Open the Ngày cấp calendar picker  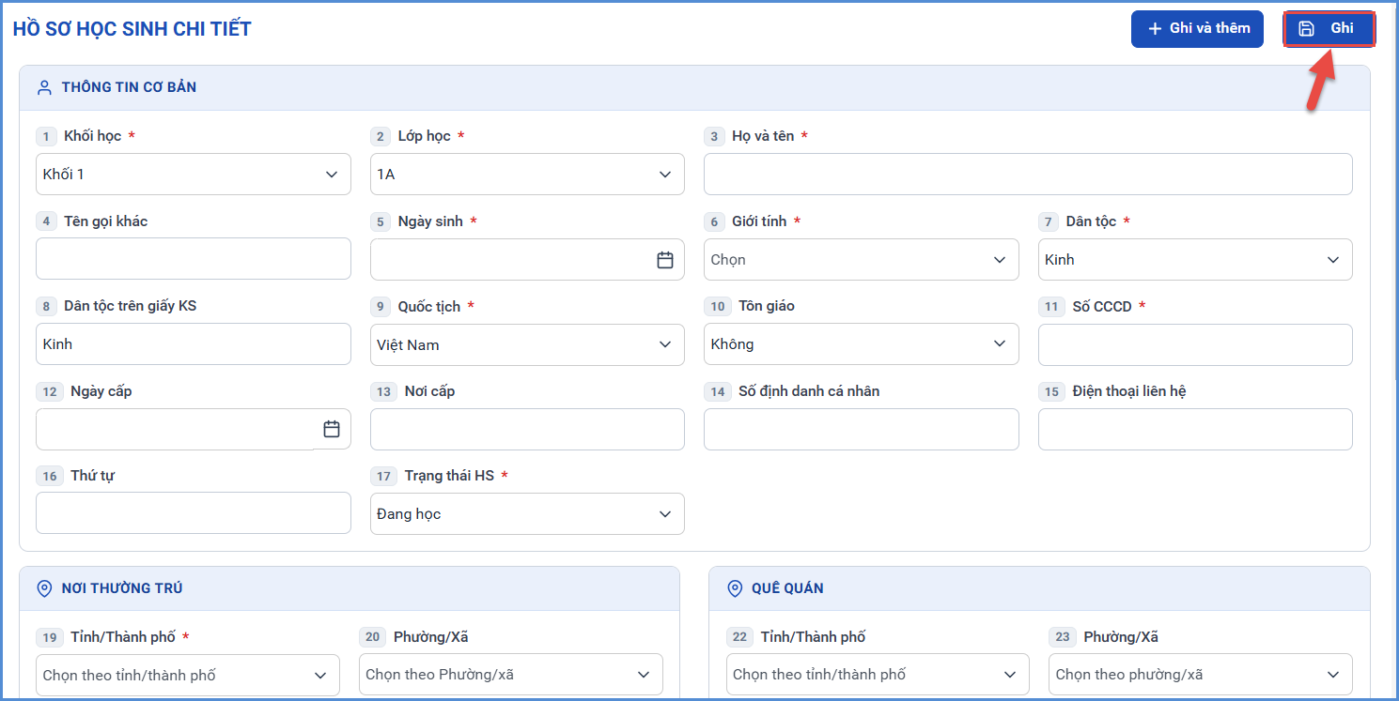pos(332,429)
